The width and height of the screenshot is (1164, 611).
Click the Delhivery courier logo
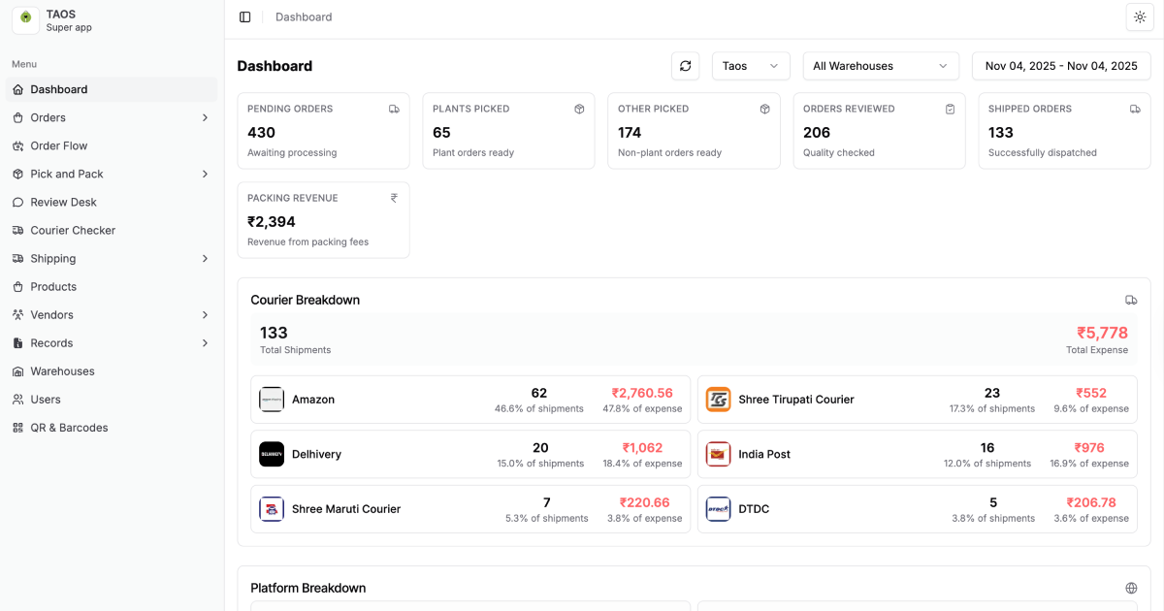(272, 454)
